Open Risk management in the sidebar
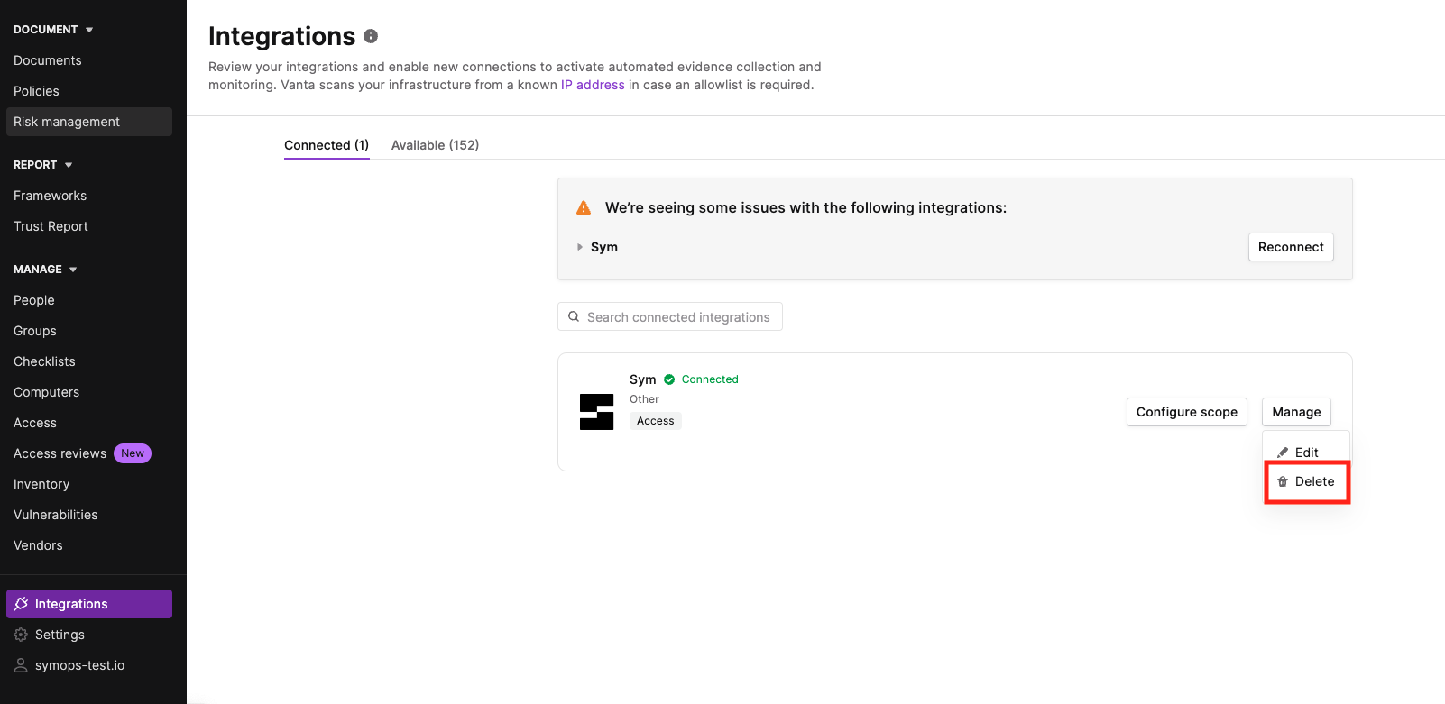This screenshot has height=704, width=1445. [x=89, y=122]
